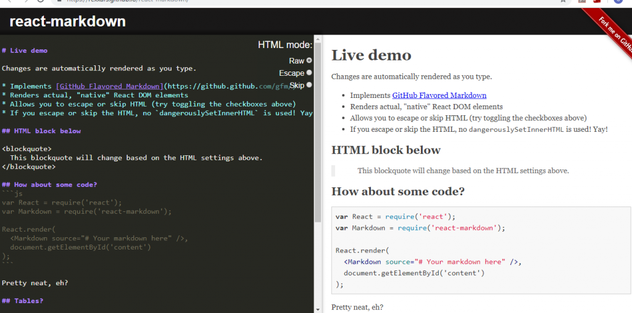Place cursor on '# Live demo' editor line
Image resolution: width=632 pixels, height=313 pixels.
click(25, 51)
